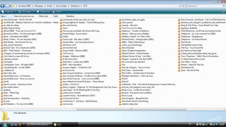
Task: Open the Affichages dropdown arrow
Action: click(34, 12)
